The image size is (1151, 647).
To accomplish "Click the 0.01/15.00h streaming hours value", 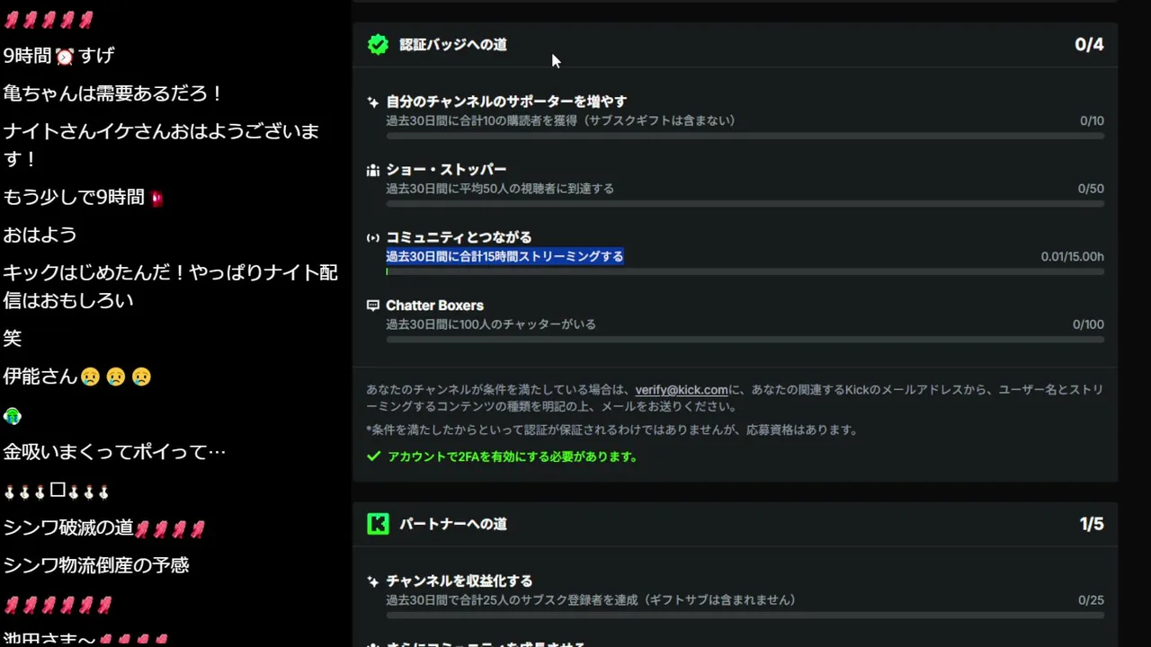I will coord(1073,256).
